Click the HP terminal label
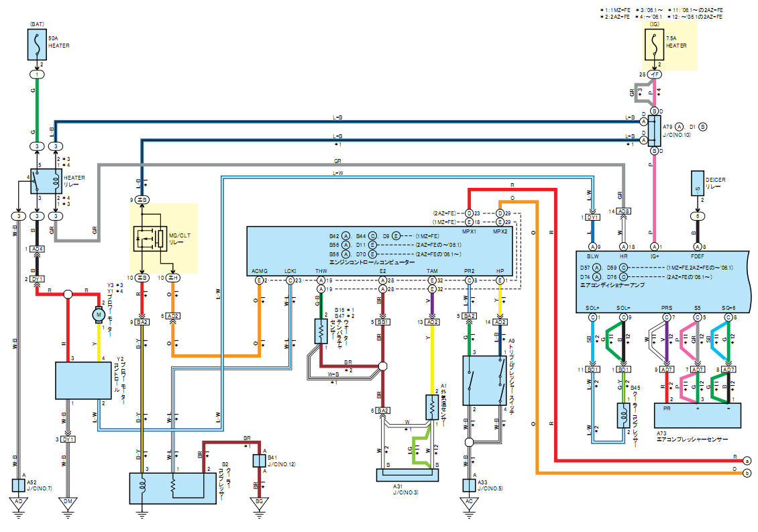This screenshot has height=532, width=758. click(500, 271)
